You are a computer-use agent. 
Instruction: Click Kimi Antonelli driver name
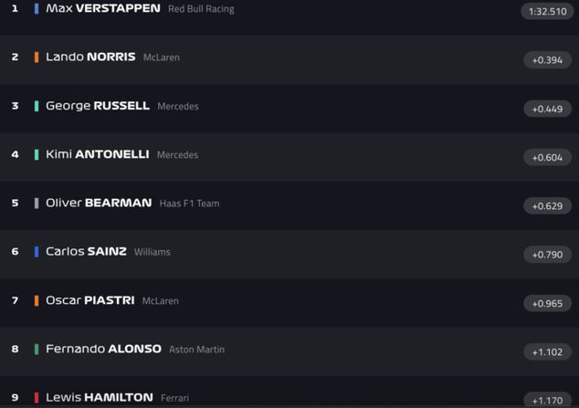tap(97, 154)
